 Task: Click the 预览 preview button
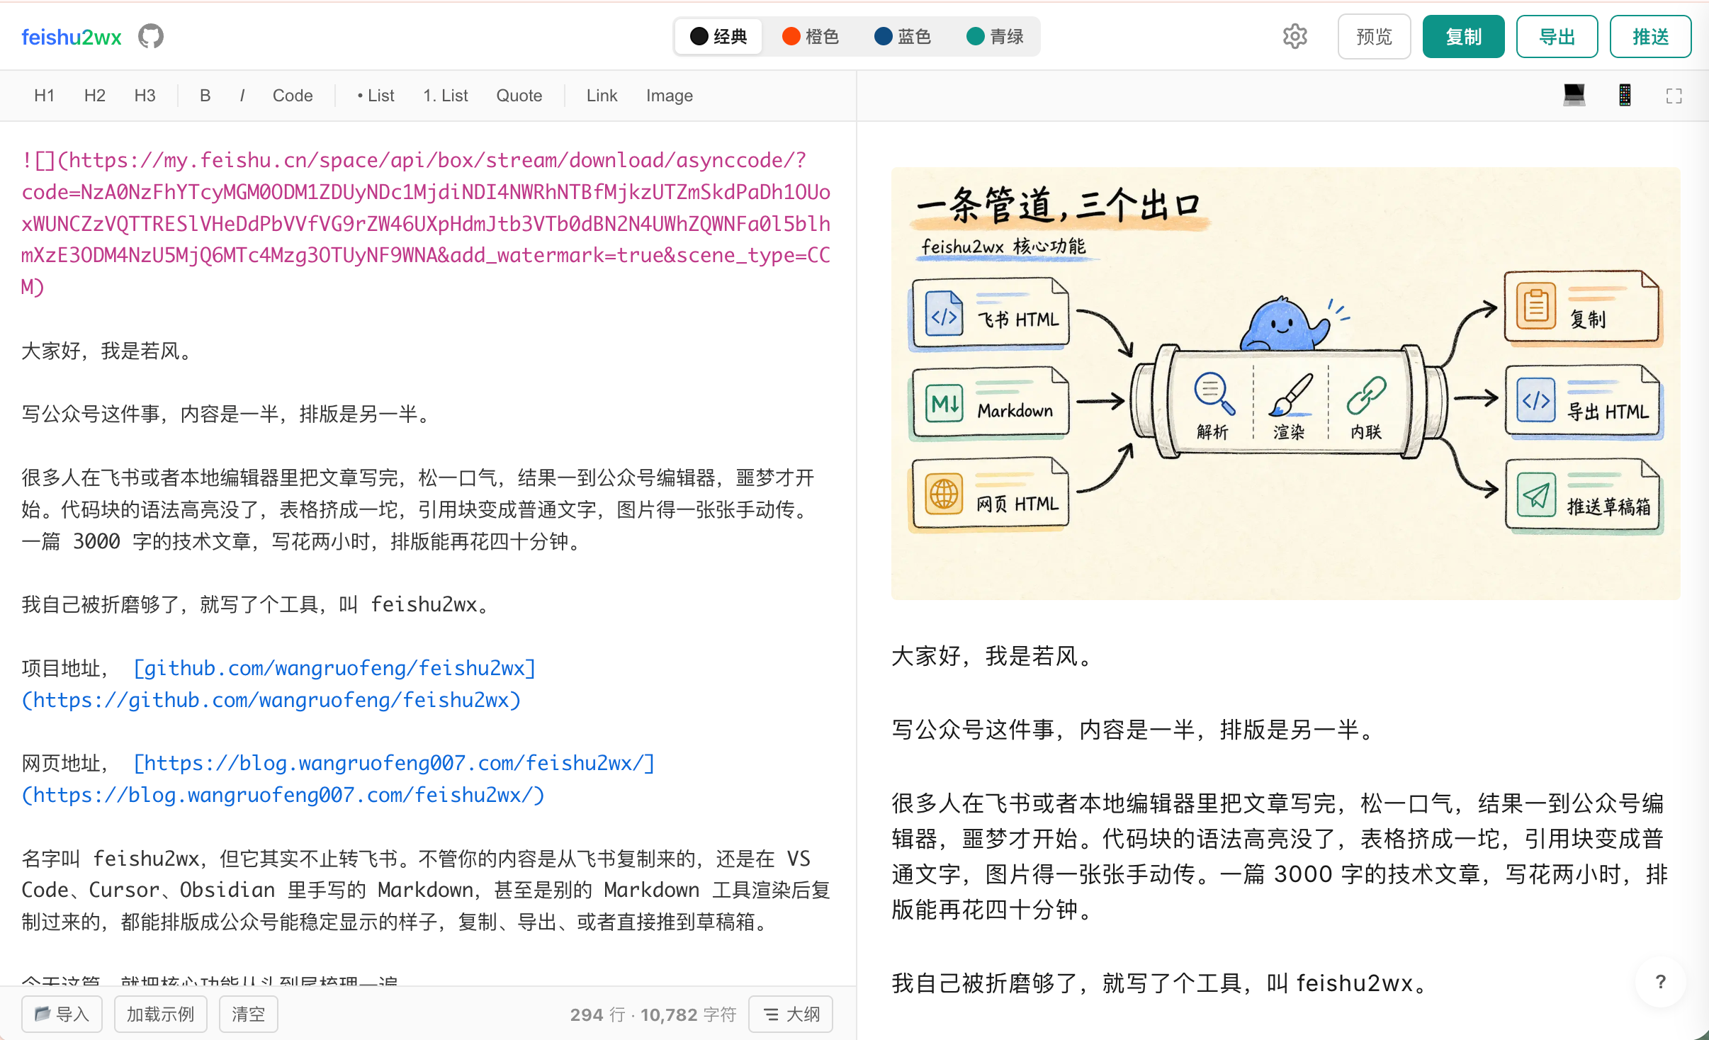coord(1374,36)
